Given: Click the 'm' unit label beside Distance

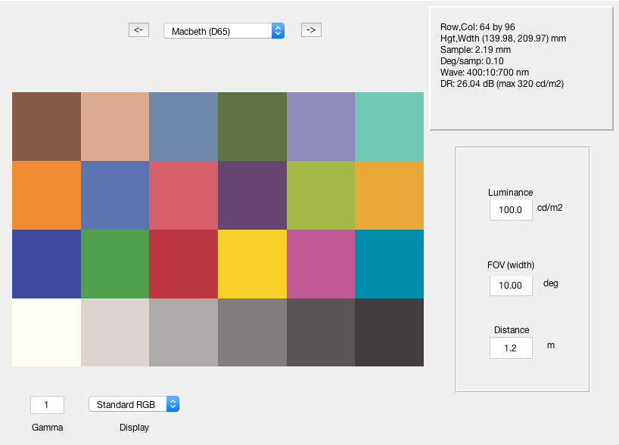Looking at the screenshot, I should pos(551,345).
